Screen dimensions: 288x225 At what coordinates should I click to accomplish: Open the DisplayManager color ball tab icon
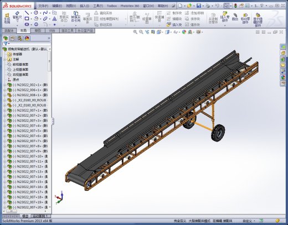pos(27,38)
